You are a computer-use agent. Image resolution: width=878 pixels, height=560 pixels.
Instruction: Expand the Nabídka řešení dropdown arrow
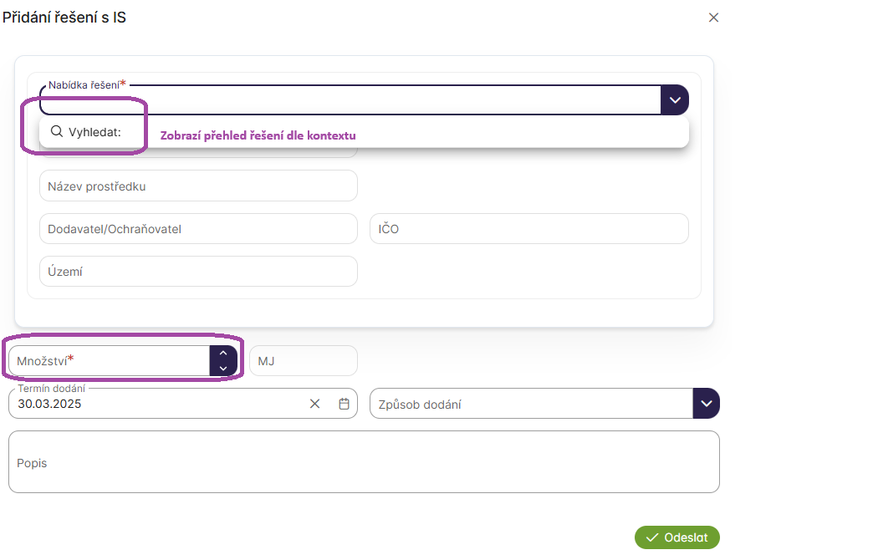(675, 99)
